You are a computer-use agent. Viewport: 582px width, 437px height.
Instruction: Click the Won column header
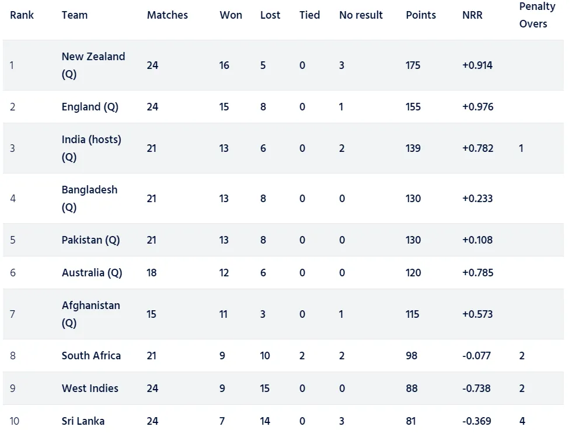(x=231, y=15)
